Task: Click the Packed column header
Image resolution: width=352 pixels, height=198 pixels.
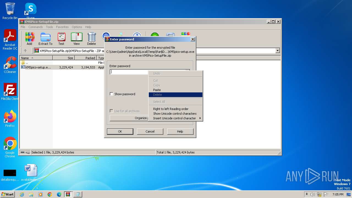Action: click(x=86, y=58)
